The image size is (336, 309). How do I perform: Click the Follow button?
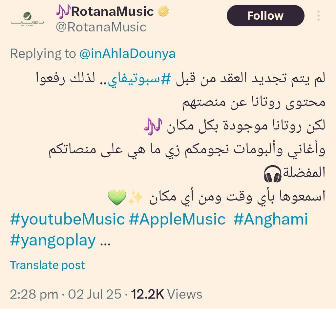pos(265,16)
